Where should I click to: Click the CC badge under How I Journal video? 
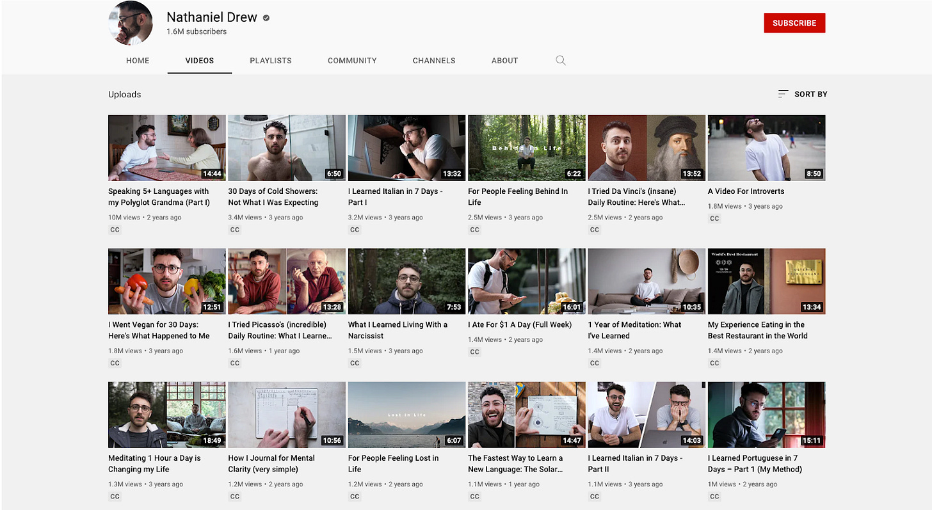tap(235, 497)
